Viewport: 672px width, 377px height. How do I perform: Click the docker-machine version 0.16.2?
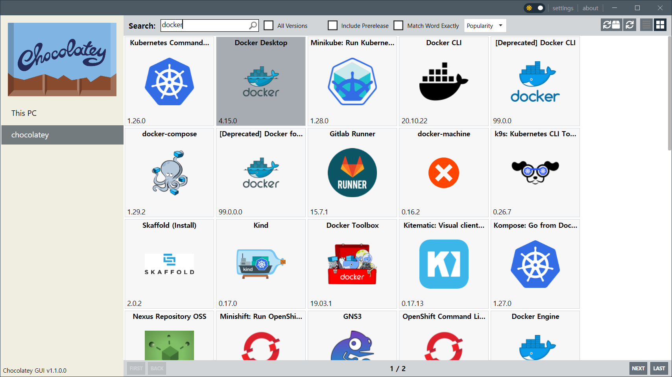click(411, 212)
